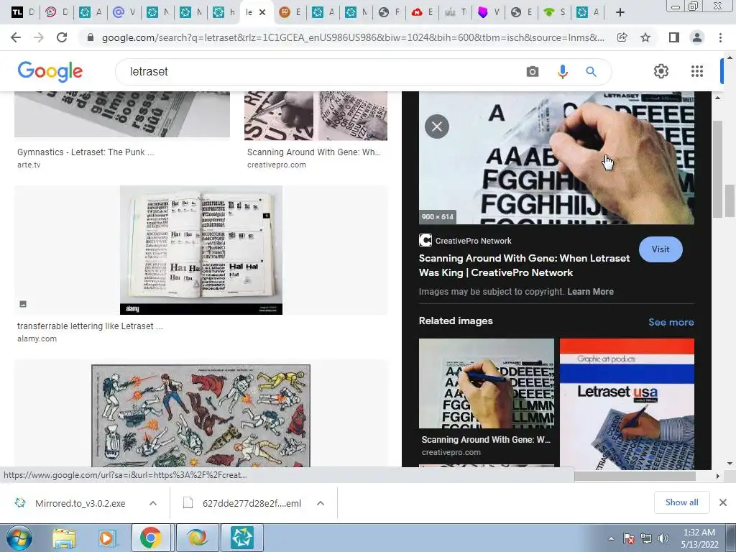Open the alamy lettering book thumbnail
Screen dimensions: 736x552
click(x=201, y=249)
